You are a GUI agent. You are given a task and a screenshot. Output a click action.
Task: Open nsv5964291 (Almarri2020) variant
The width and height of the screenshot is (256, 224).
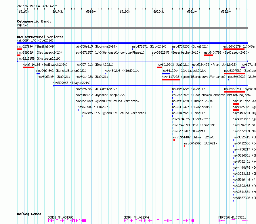[193, 101]
